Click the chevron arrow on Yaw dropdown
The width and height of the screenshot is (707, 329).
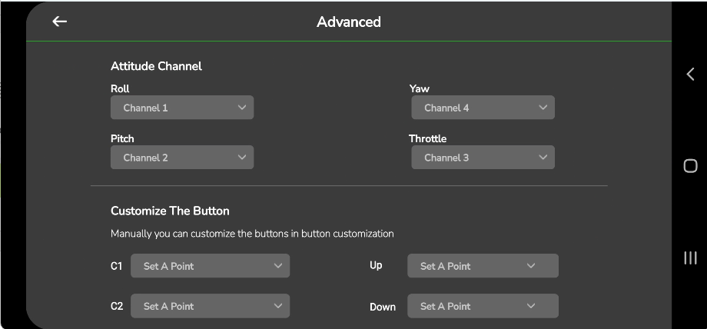543,108
